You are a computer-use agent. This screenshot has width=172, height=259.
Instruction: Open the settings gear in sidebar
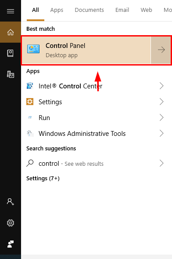[11, 223]
